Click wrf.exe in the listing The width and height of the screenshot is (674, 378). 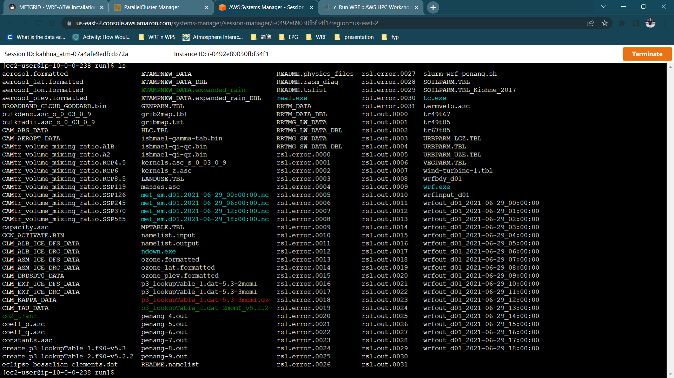tap(436, 187)
